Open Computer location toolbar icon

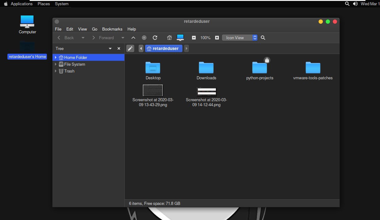[180, 38]
